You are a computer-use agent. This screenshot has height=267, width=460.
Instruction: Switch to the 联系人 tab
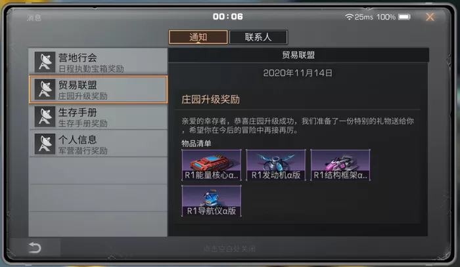pyautogui.click(x=258, y=37)
